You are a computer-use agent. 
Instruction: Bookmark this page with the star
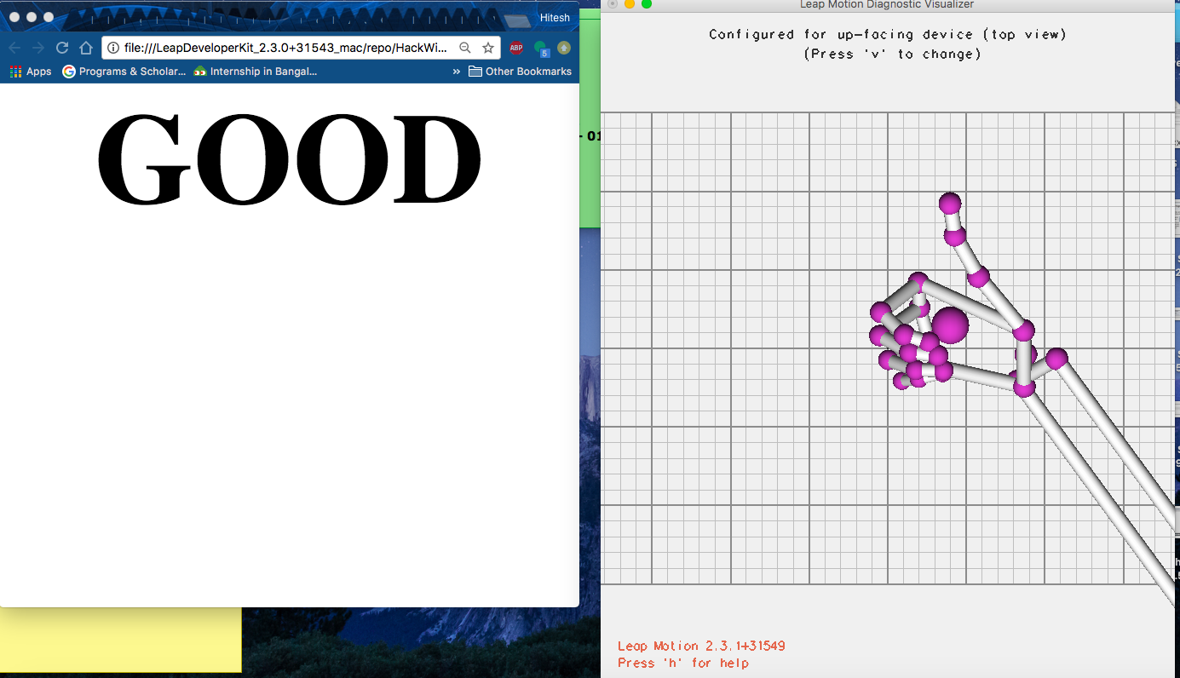(x=488, y=48)
